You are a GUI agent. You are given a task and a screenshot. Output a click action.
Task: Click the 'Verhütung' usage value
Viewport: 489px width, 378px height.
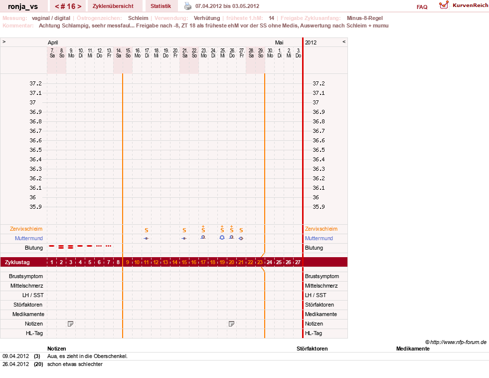click(x=207, y=18)
